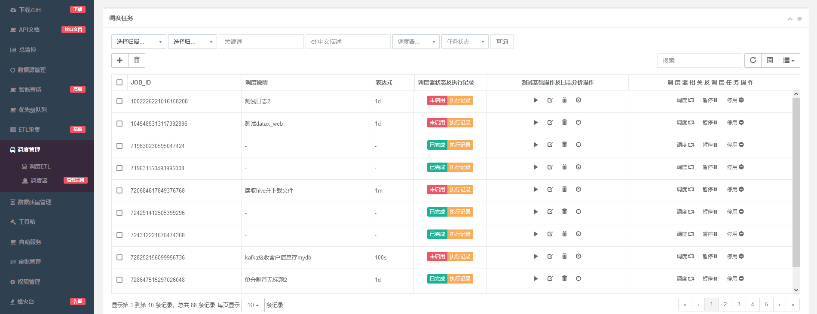Click 已完成 status of job 719630230595047424

tap(438, 145)
